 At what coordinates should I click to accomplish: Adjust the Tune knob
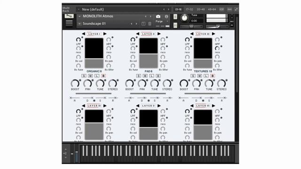(x=184, y=18)
